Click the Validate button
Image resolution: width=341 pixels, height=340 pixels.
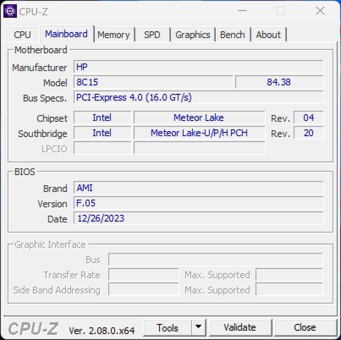240,327
